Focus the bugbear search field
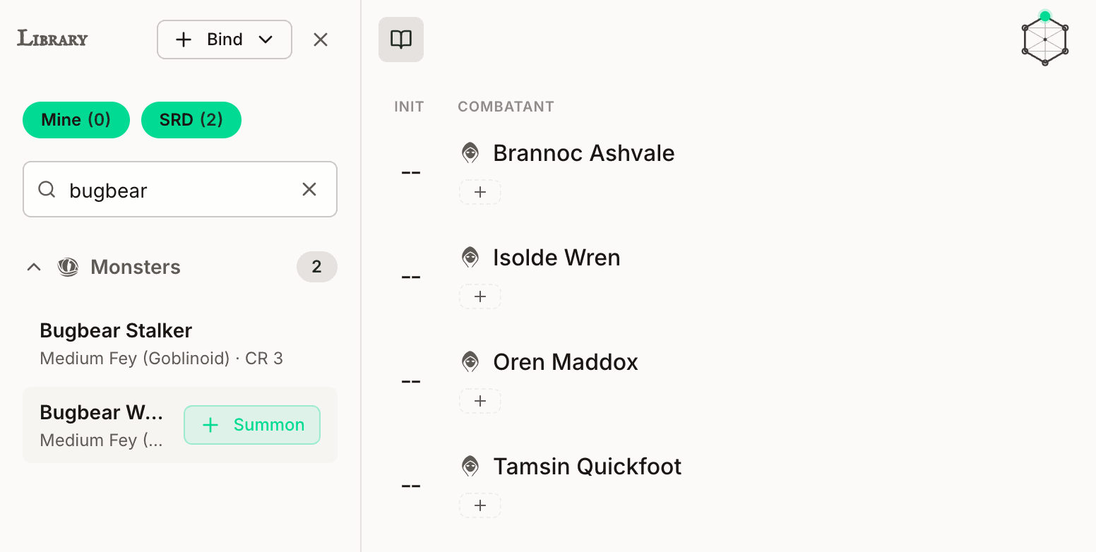 [x=180, y=189]
